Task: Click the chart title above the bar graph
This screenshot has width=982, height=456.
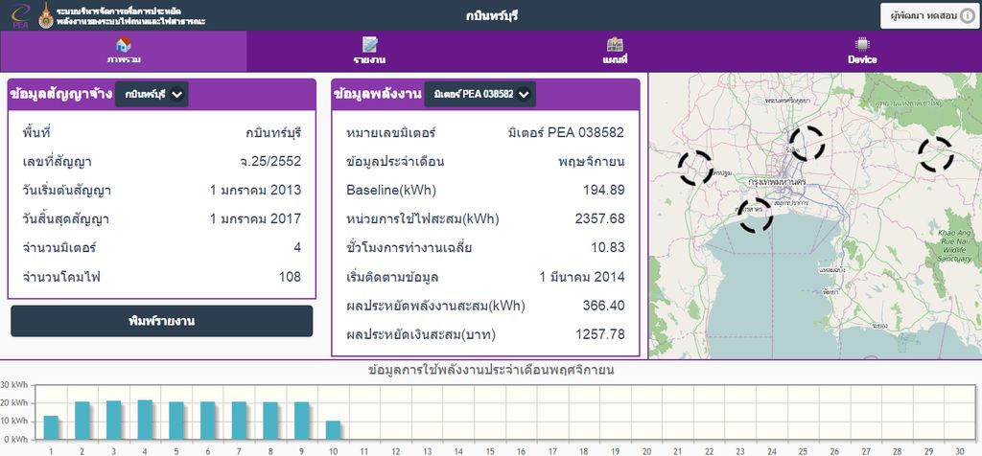Action: click(x=491, y=369)
